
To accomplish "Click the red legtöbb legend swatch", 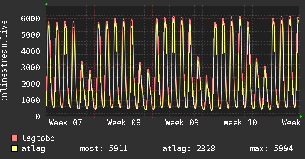I will click(15, 139).
